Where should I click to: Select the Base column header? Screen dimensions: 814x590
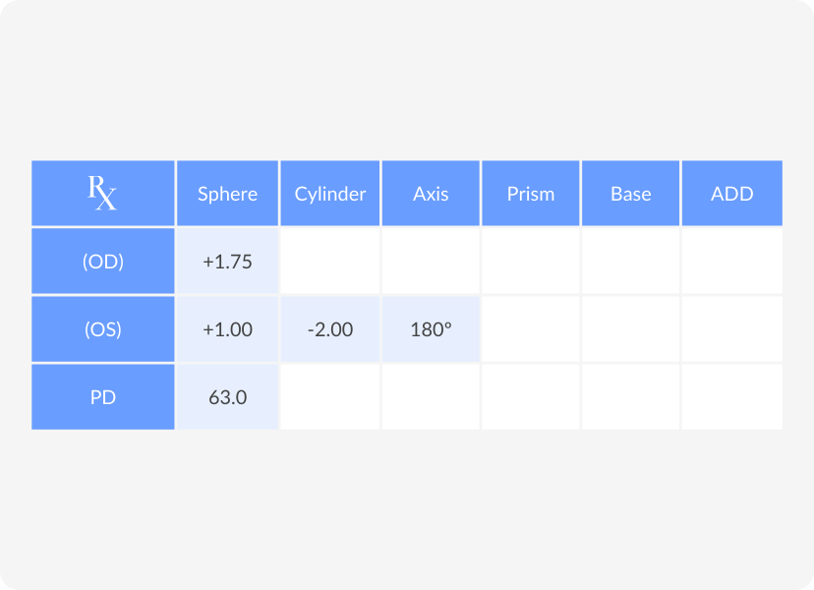pyautogui.click(x=631, y=193)
